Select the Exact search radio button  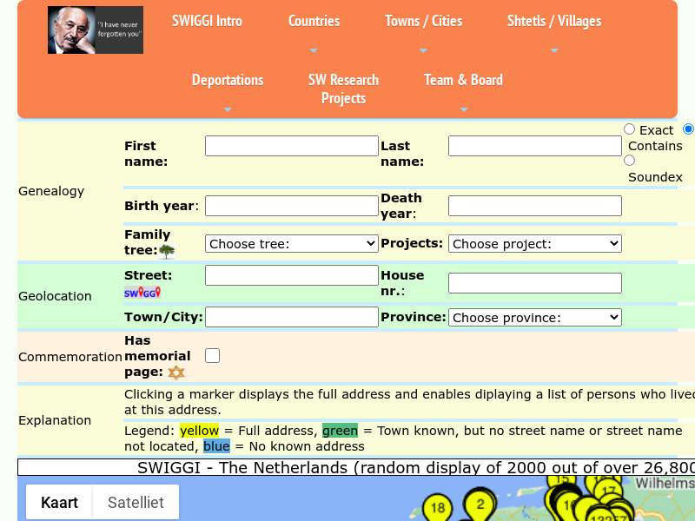click(629, 129)
